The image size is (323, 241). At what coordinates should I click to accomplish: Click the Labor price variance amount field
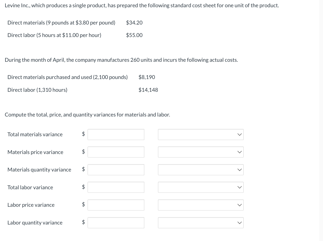pos(116,205)
